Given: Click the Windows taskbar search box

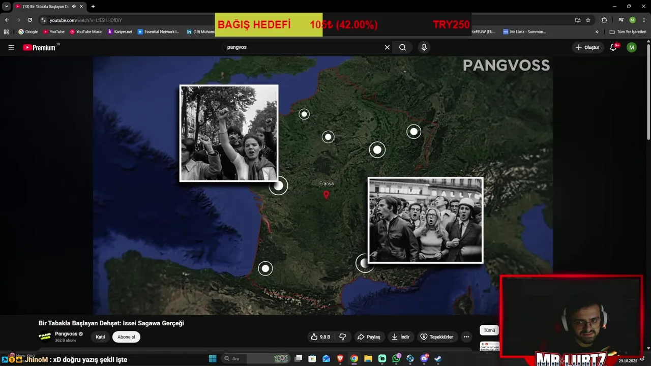Looking at the screenshot, I should [x=256, y=359].
